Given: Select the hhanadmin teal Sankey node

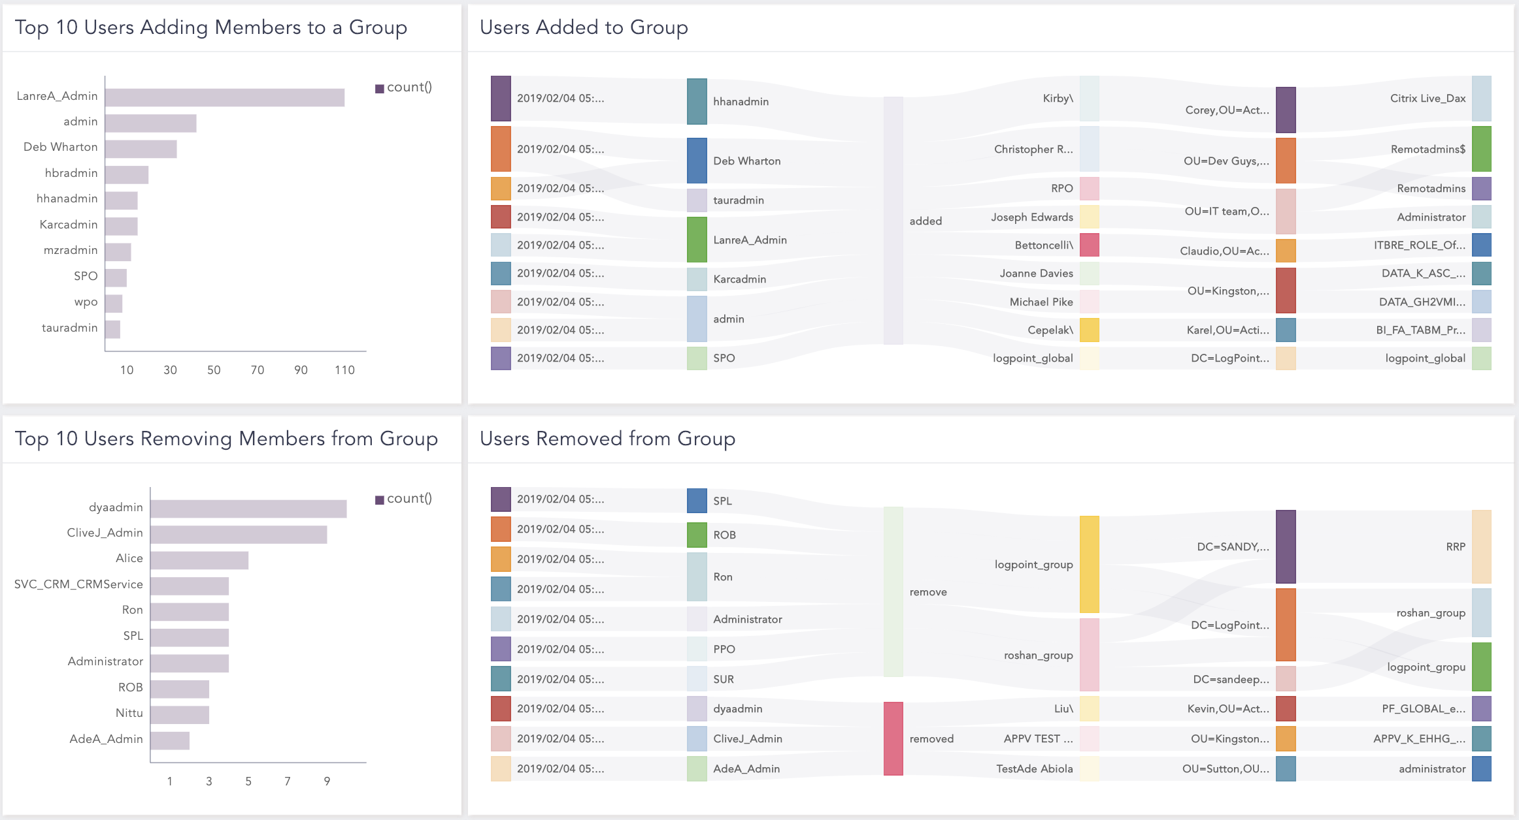Looking at the screenshot, I should coord(697,101).
